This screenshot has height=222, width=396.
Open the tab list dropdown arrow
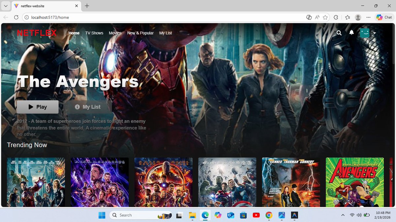click(x=6, y=6)
